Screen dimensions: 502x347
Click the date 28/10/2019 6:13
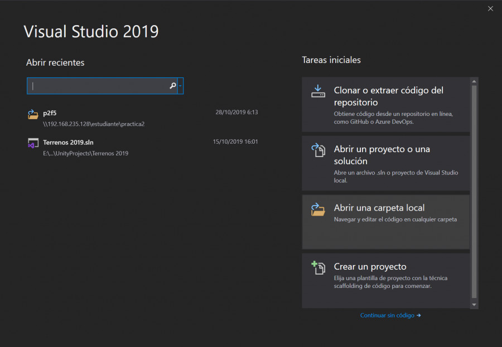[x=236, y=113]
